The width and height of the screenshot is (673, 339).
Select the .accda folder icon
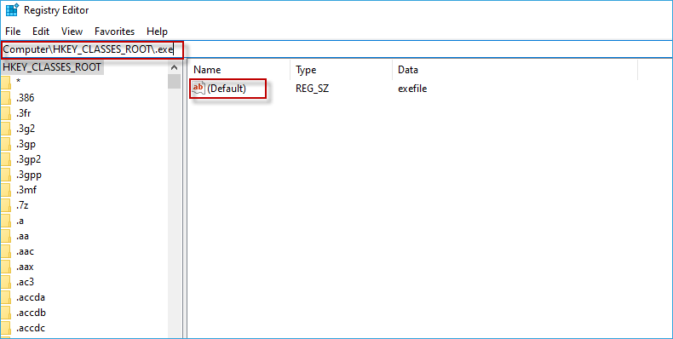5,297
